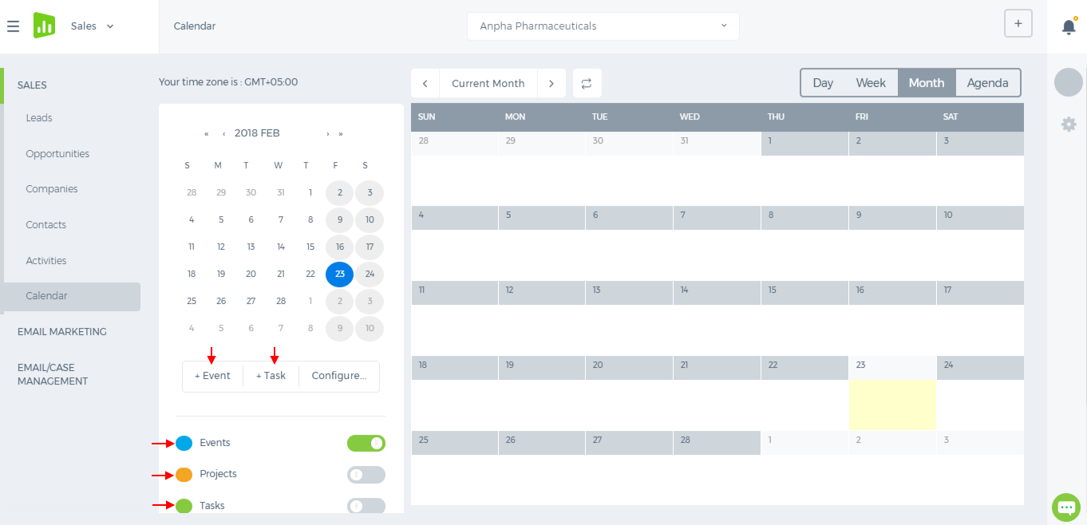
Task: Click the blue Events color swatch
Action: point(184,444)
